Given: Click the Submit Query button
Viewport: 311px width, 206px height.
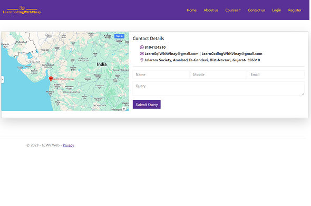Looking at the screenshot, I should pyautogui.click(x=147, y=105).
